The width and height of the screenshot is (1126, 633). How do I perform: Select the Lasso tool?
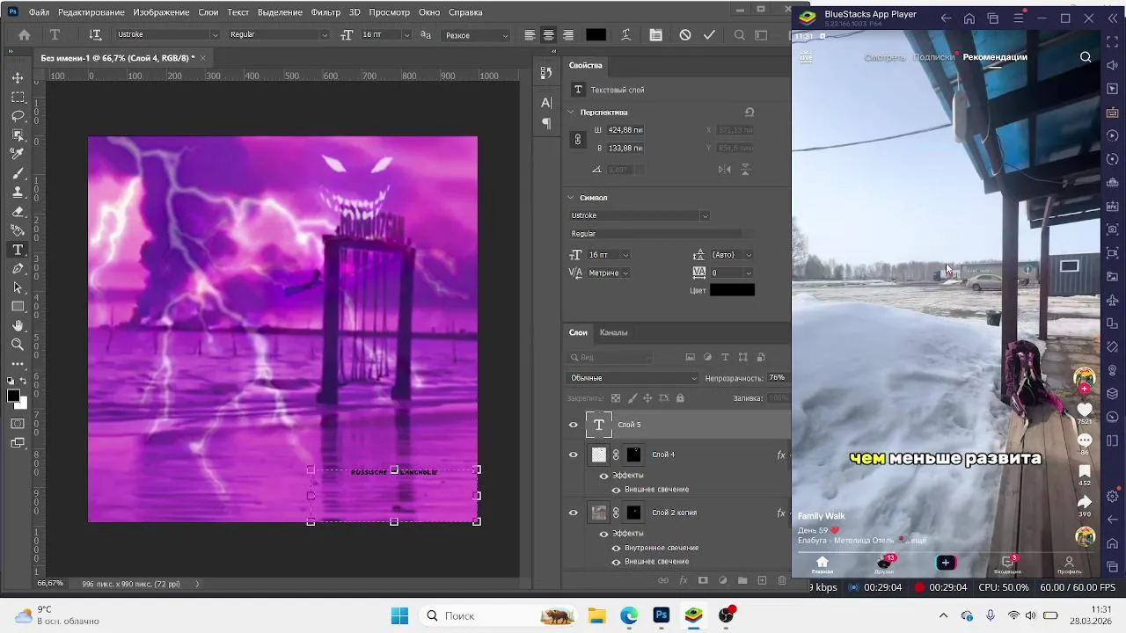(x=18, y=116)
